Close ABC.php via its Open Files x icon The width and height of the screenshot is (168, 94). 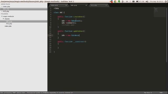[2, 9]
